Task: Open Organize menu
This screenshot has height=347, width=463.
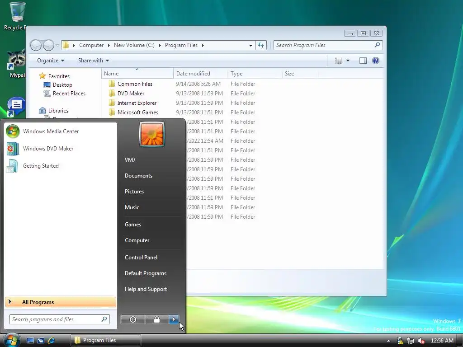Action: tap(51, 61)
